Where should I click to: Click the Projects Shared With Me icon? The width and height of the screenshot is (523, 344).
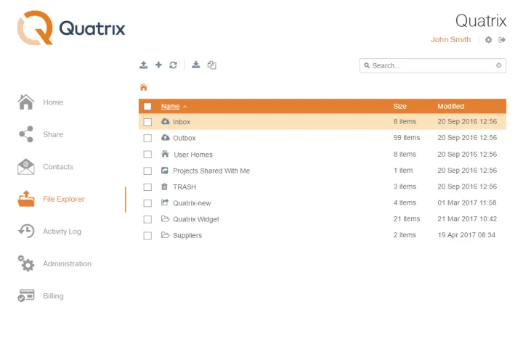(x=165, y=171)
